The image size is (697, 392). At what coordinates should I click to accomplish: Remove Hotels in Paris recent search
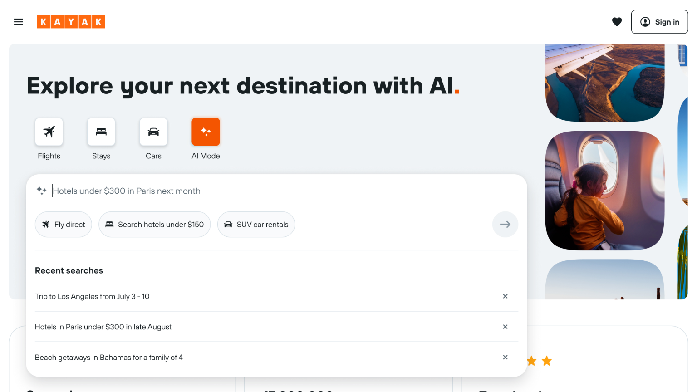[505, 327]
